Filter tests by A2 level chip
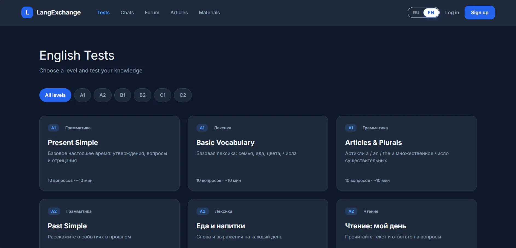Viewport: 516px width, 248px height. coord(103,95)
